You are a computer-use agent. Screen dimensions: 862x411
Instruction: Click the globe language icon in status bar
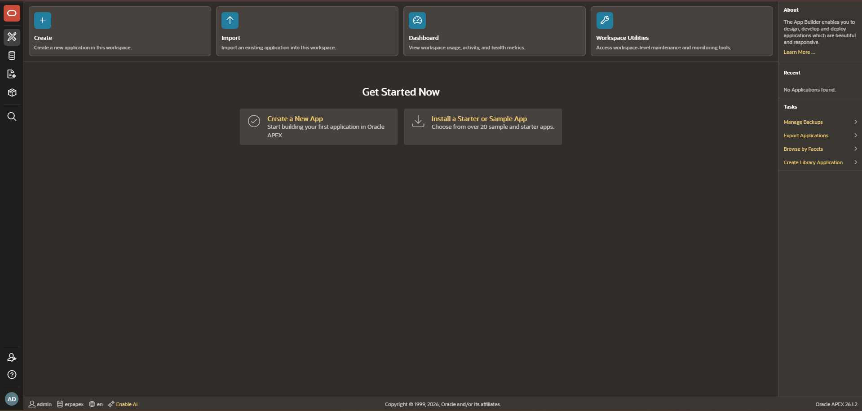pos(92,404)
